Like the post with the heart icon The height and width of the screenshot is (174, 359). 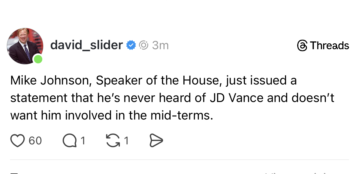(x=18, y=141)
